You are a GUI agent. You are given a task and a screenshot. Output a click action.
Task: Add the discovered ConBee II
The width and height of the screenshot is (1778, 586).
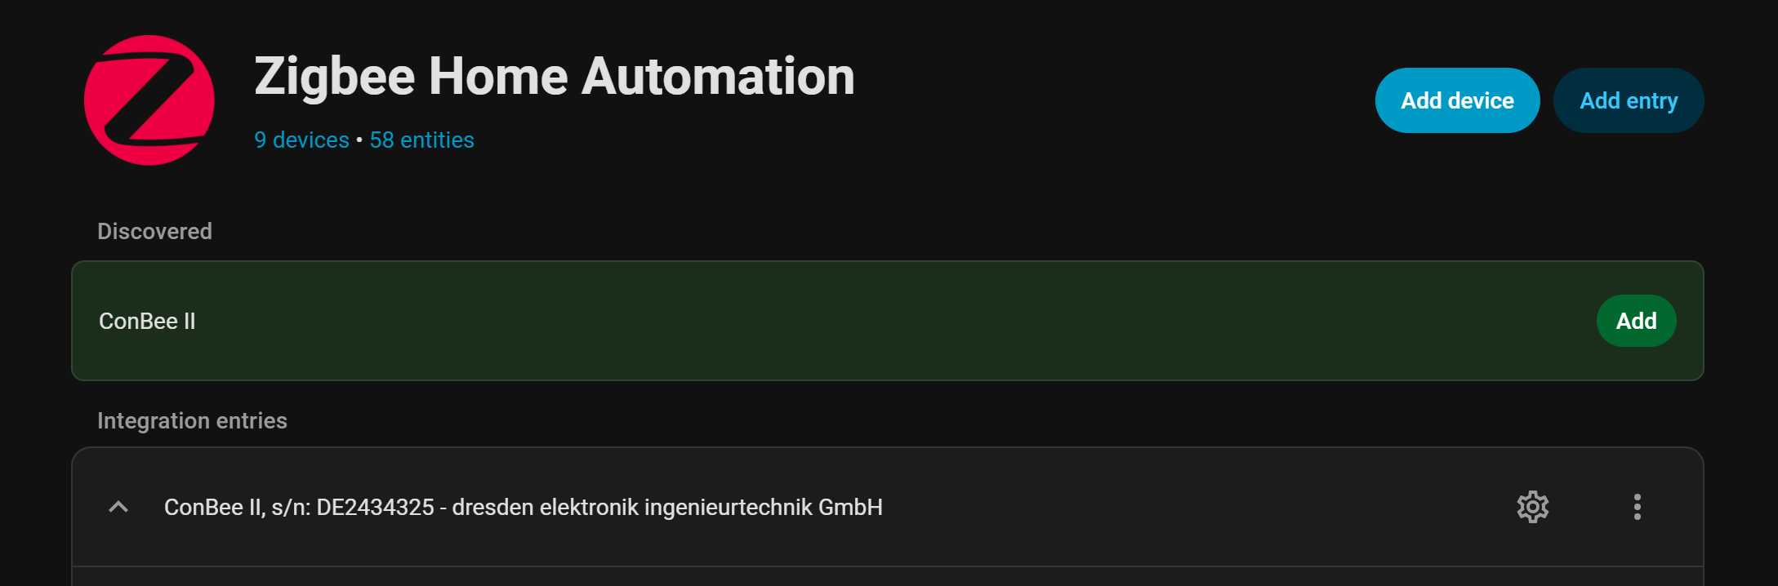pyautogui.click(x=1636, y=321)
